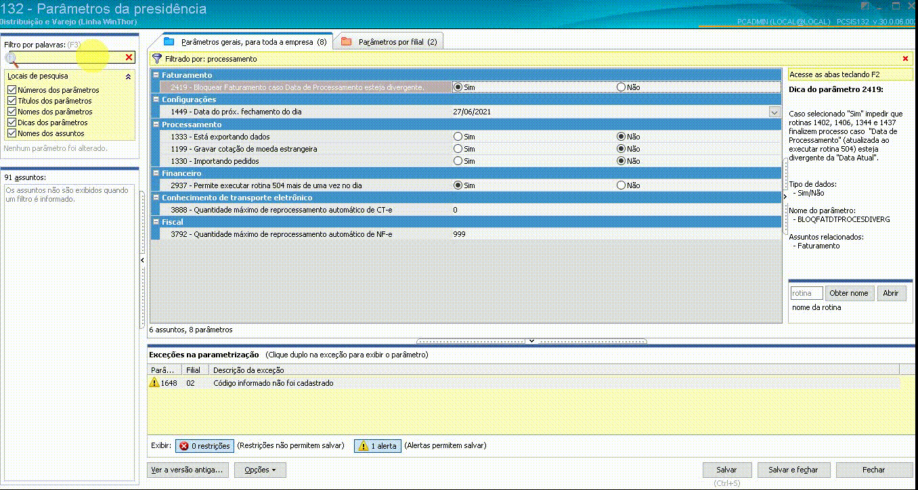Image resolution: width=918 pixels, height=490 pixels.
Task: Click the 'Obter nome' button
Action: pyautogui.click(x=849, y=293)
